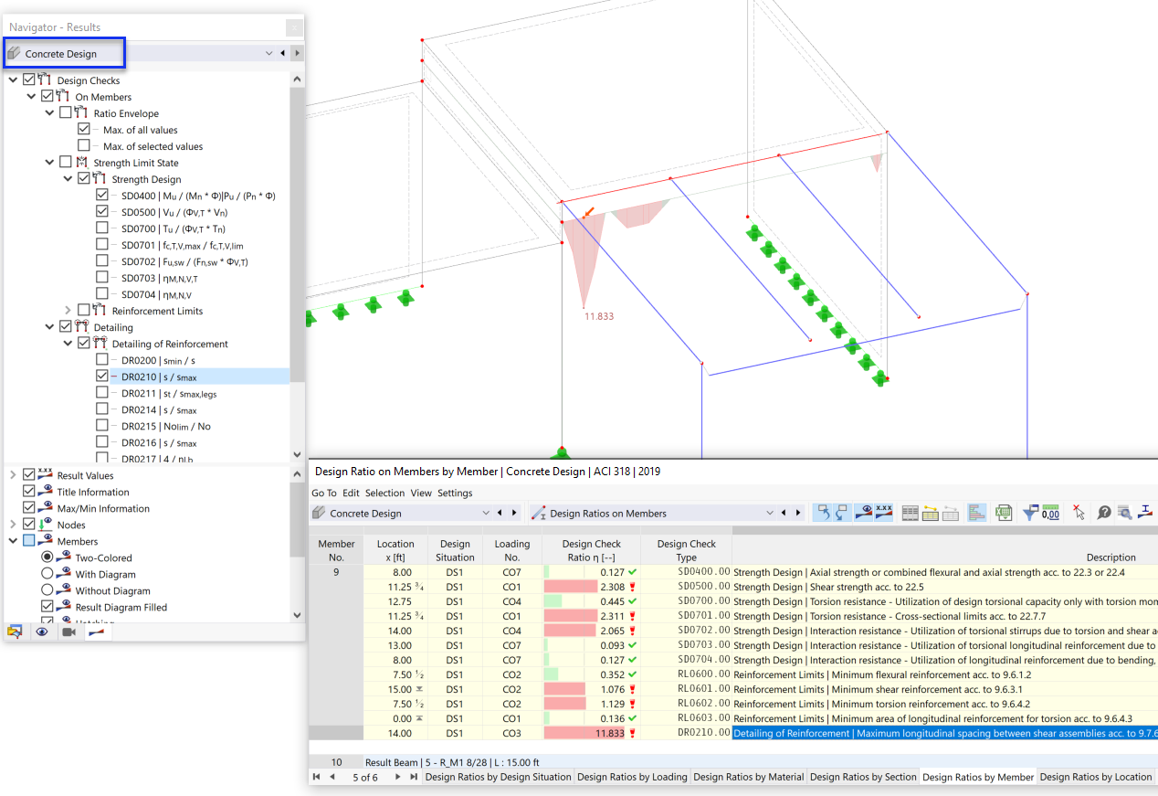This screenshot has height=796, width=1158.
Task: Switch to Design Ratios by Loading tab
Action: (x=632, y=777)
